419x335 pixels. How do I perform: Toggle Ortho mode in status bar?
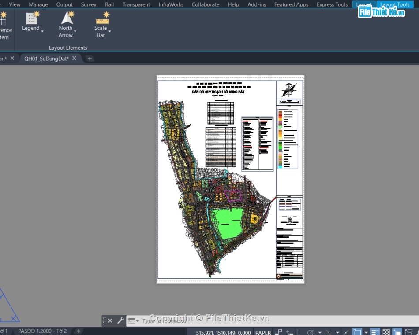299,332
